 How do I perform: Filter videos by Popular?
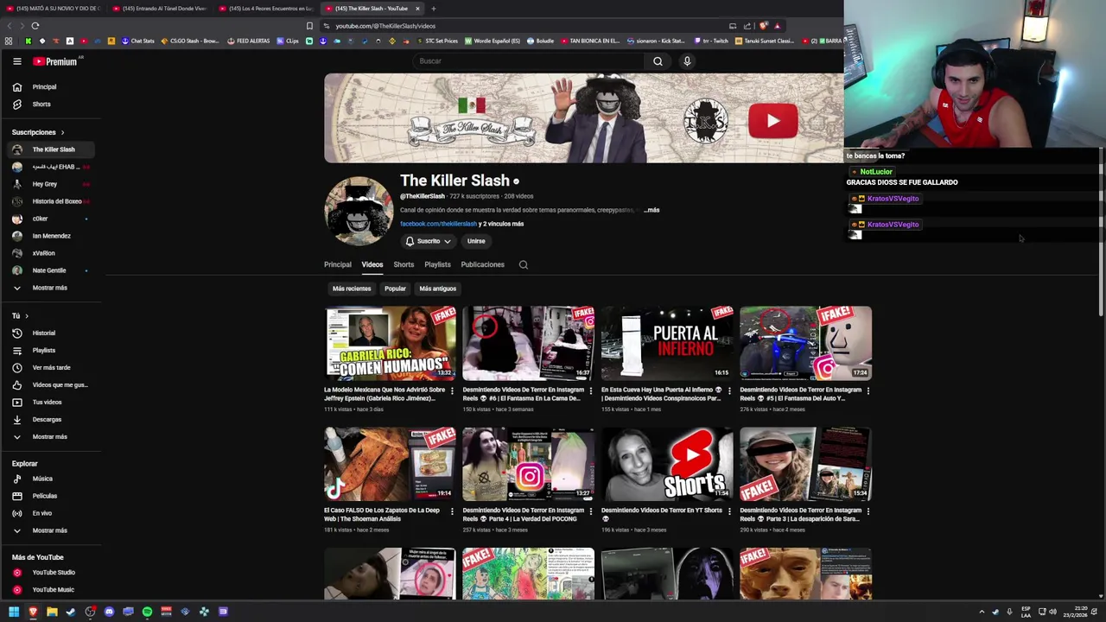coord(395,289)
